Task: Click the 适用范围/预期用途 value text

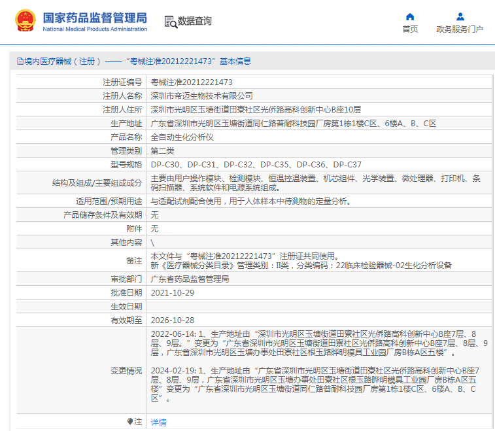Action: point(251,201)
